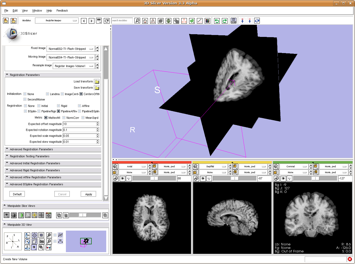This screenshot has width=355, height=264.
Task: Click the undo arrow in the toolbar
Action: click(217, 21)
